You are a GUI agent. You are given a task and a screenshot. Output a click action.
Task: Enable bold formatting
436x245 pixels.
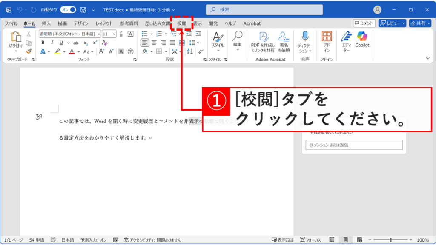(43, 42)
